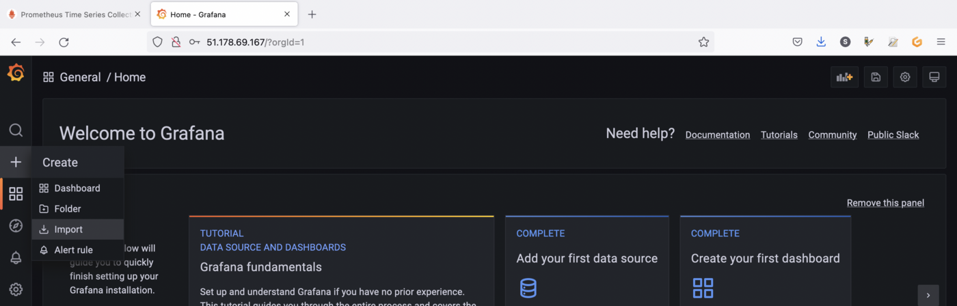Click the Create plus icon in sidebar

click(x=16, y=162)
